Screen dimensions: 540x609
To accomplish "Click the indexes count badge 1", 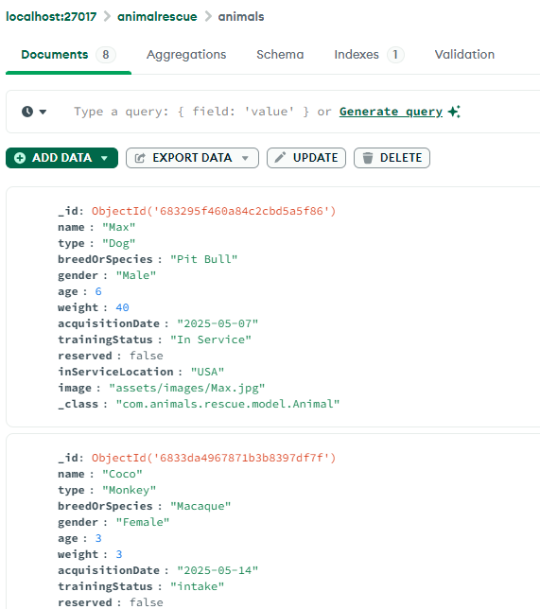I will pyautogui.click(x=395, y=55).
